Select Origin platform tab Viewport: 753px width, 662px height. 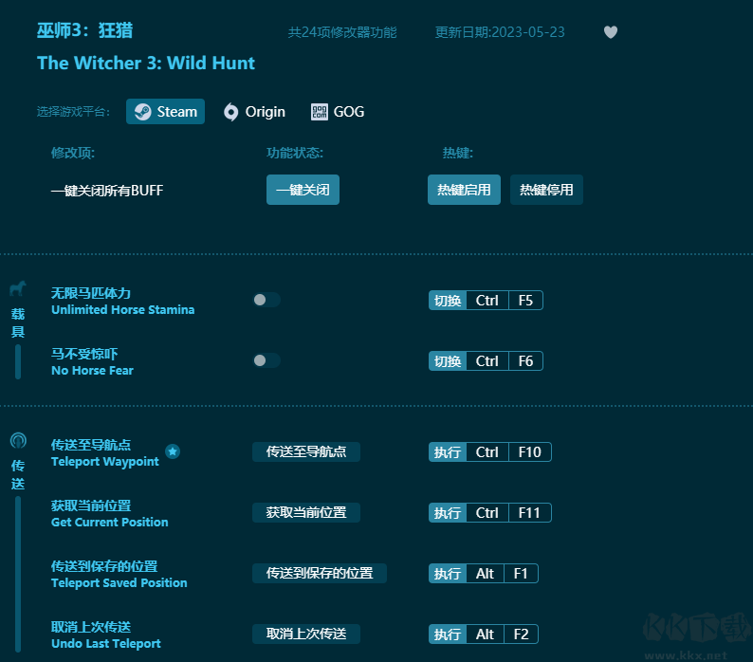pos(254,112)
